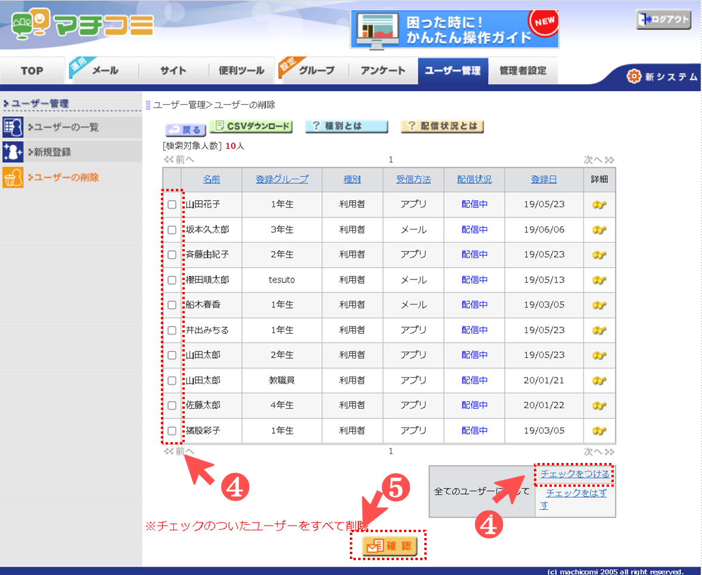Open details icon for 坂本久太郎
This screenshot has height=575, width=702.
click(599, 229)
